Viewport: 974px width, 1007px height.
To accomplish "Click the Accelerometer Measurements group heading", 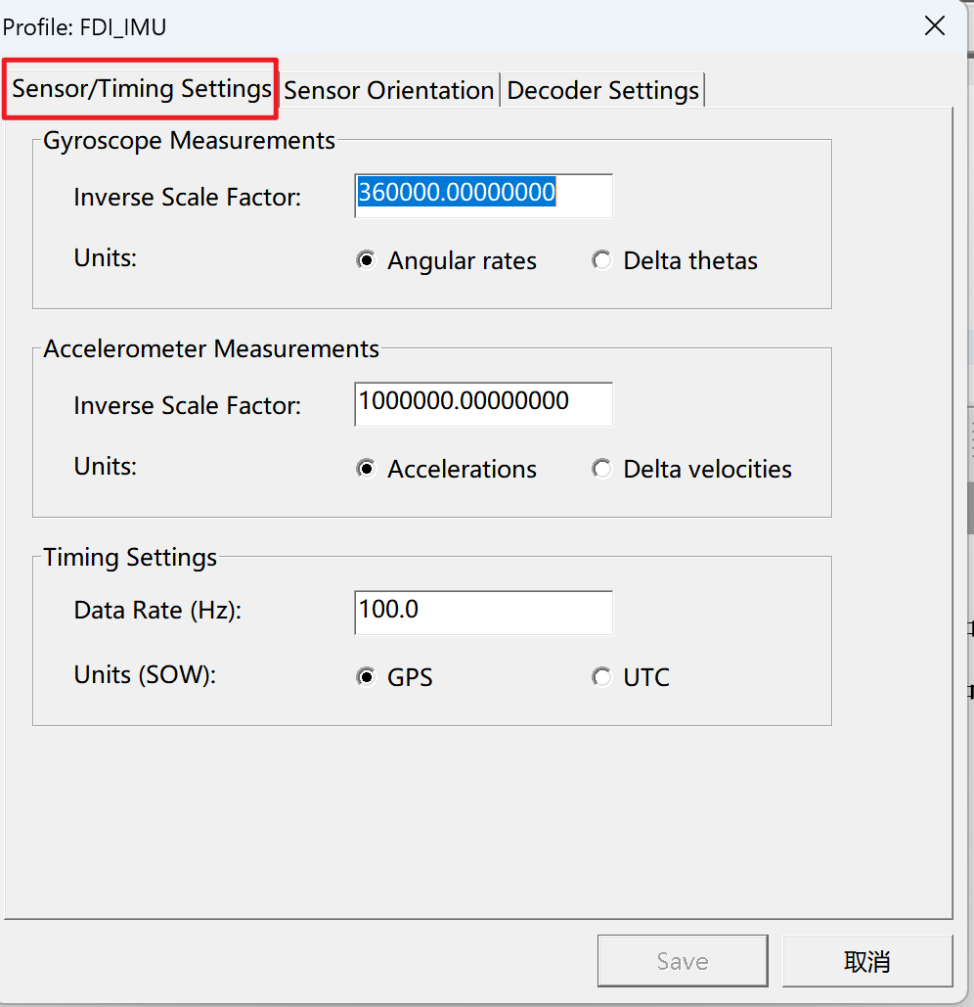I will (211, 348).
